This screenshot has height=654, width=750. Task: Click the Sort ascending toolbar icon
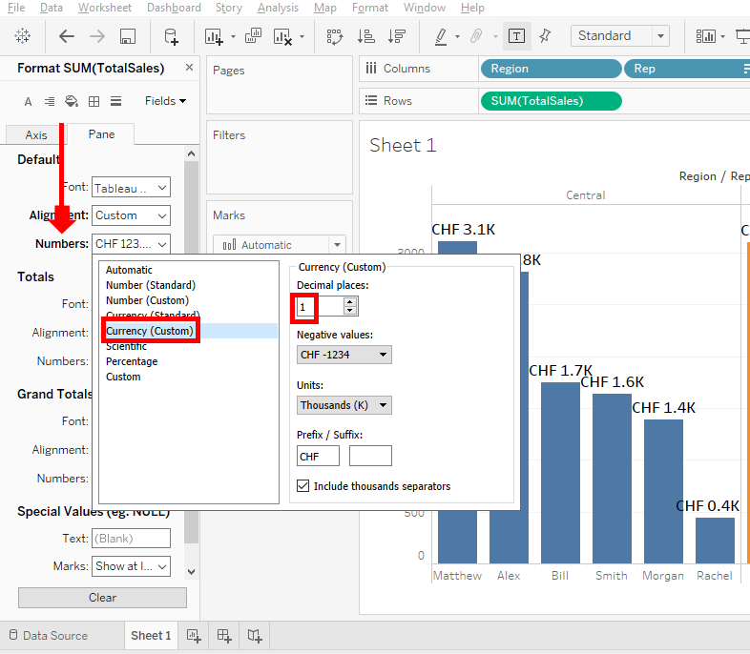pos(365,36)
